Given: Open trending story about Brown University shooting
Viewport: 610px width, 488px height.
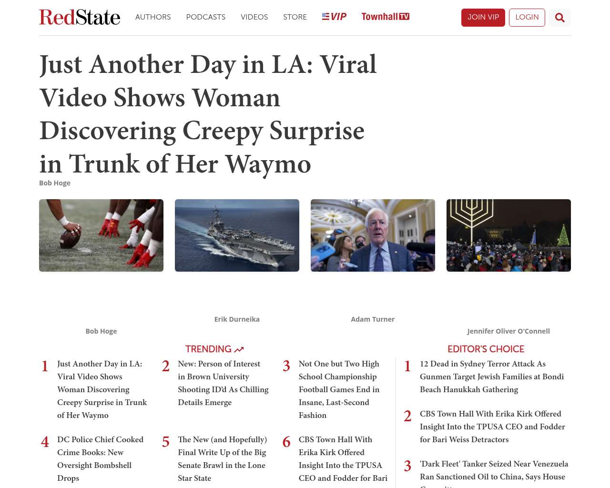Looking at the screenshot, I should pyautogui.click(x=224, y=383).
